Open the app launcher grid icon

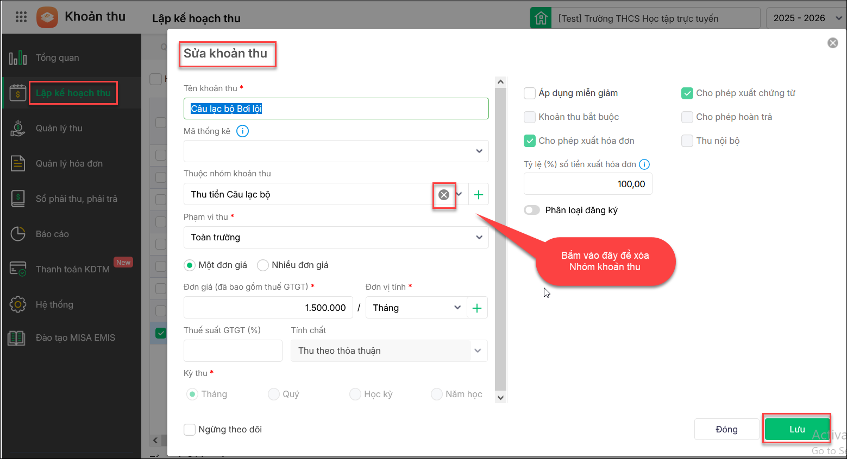point(21,17)
